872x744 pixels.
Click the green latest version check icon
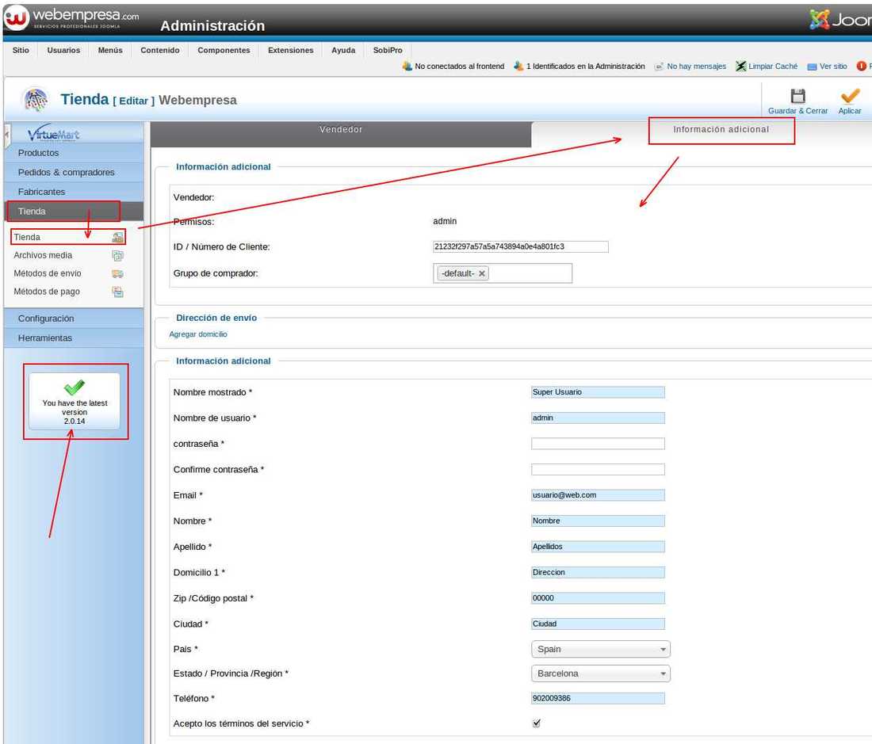74,387
